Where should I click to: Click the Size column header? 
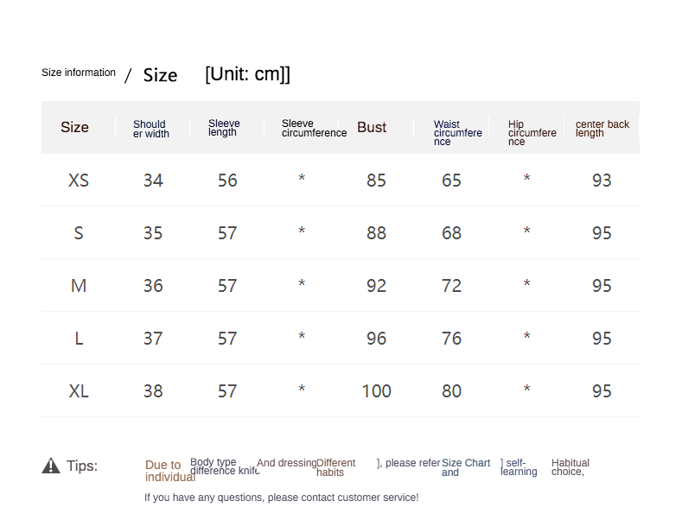[x=74, y=128]
